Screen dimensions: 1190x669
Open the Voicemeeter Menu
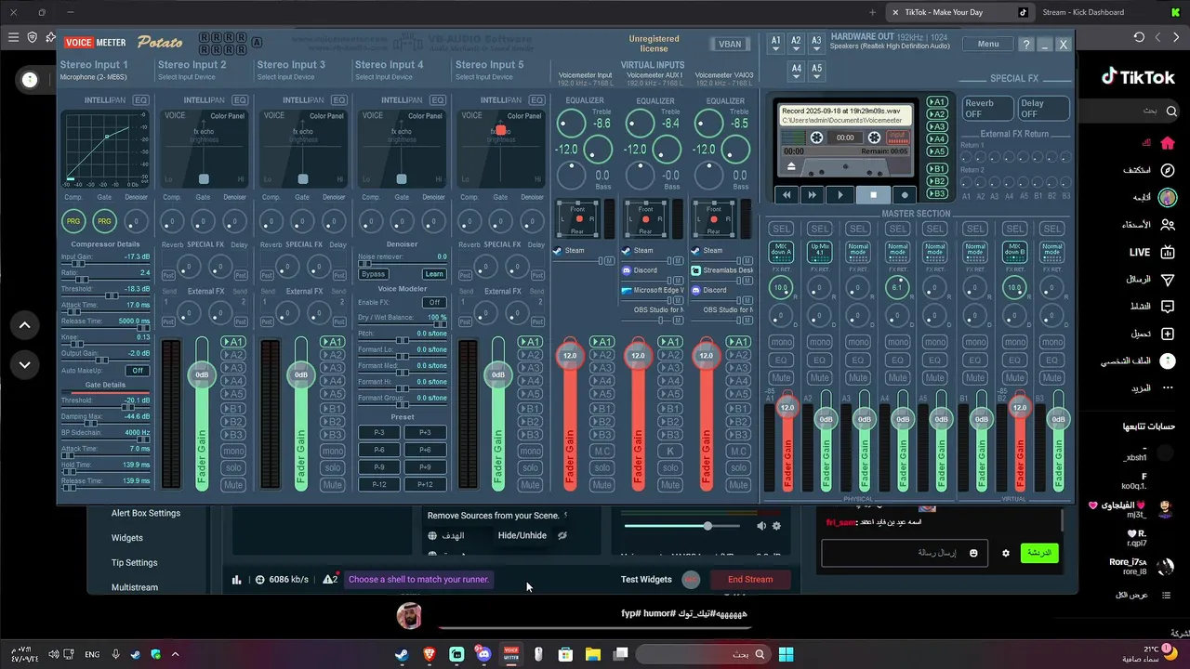(988, 44)
